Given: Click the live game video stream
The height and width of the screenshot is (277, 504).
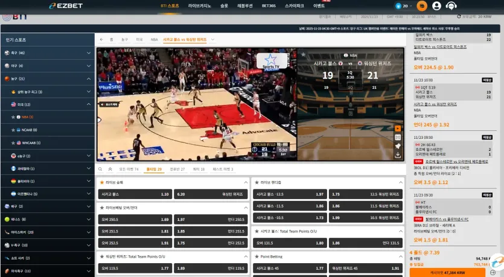Looking at the screenshot, I should click(x=197, y=104).
